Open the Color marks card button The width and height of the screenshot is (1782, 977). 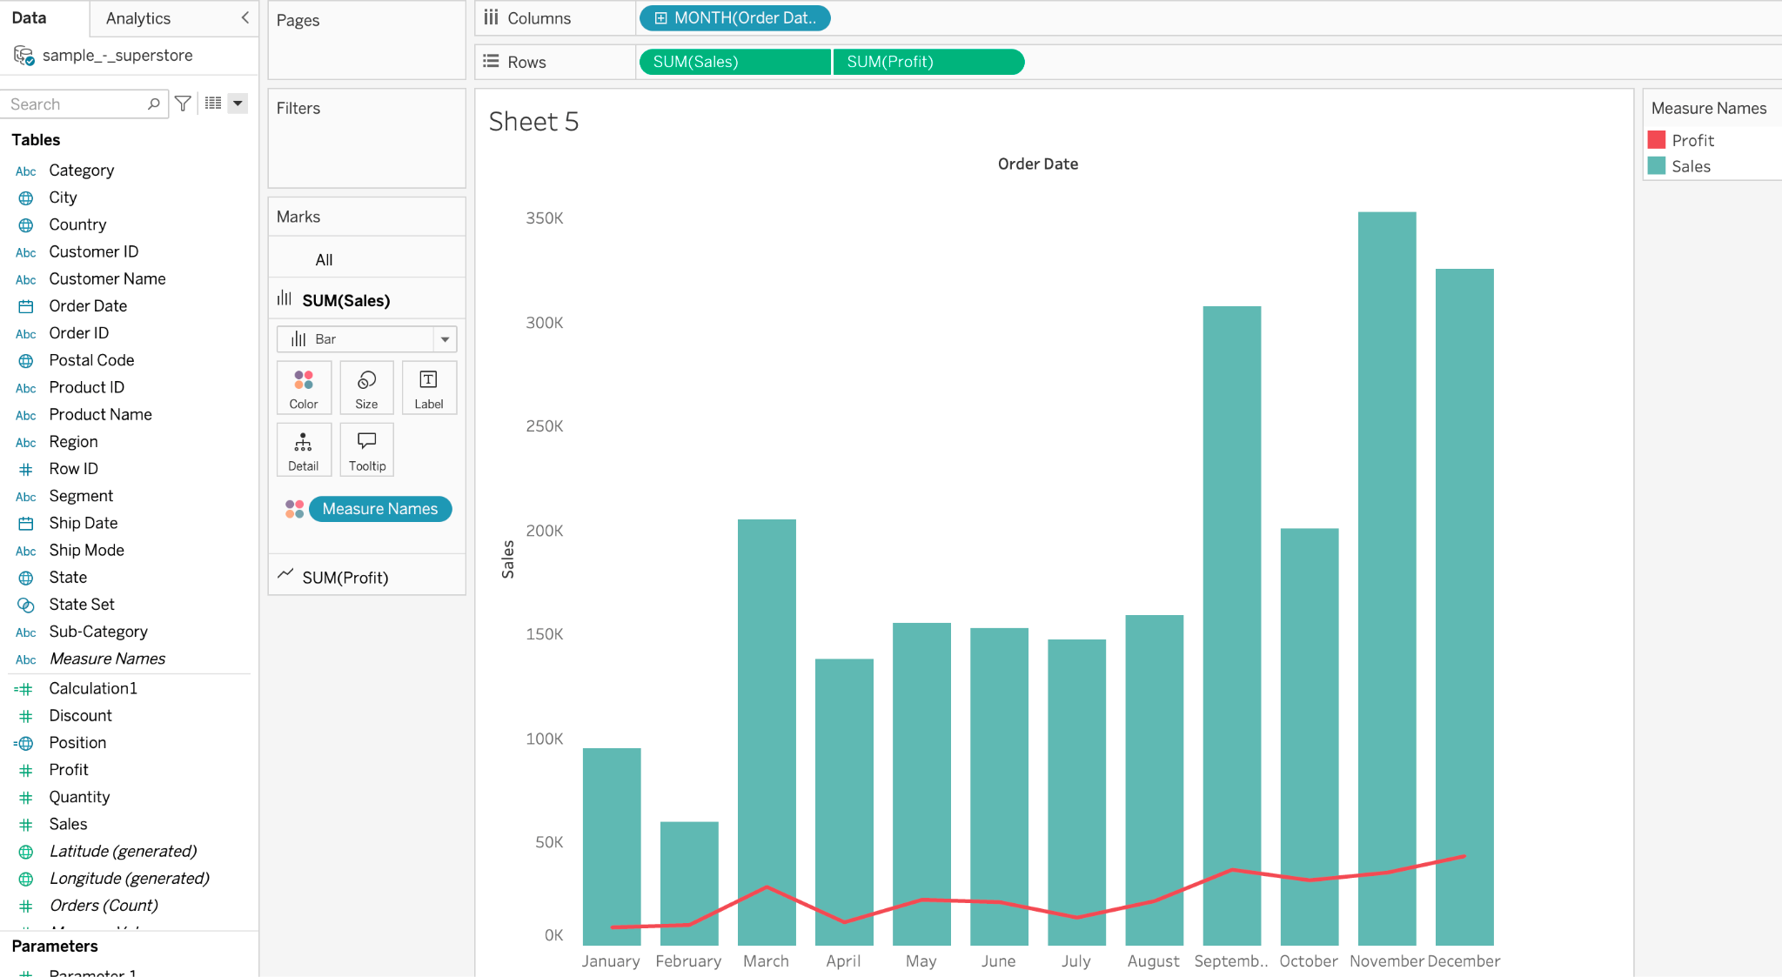pyautogui.click(x=304, y=388)
